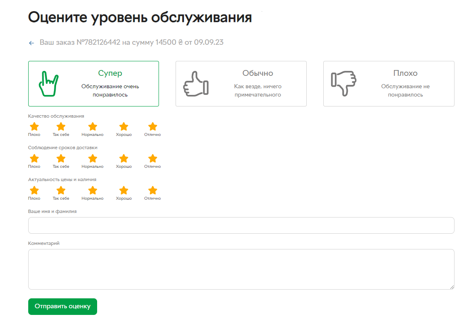Set Актуальность цены и наличия Хорошо star
This screenshot has height=329, width=474.
pos(124,191)
